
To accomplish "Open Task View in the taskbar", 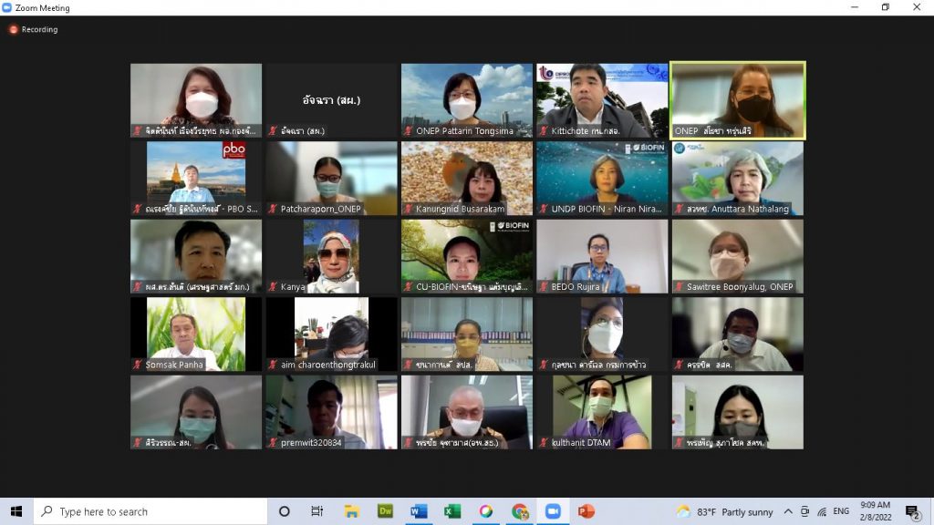I will (317, 511).
